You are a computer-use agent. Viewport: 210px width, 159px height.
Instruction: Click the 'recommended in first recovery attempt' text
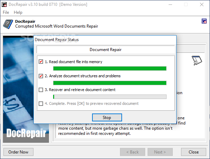pos(94,133)
